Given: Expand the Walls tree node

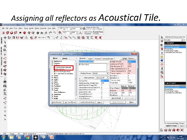Looking at the screenshot, I should [52, 99].
